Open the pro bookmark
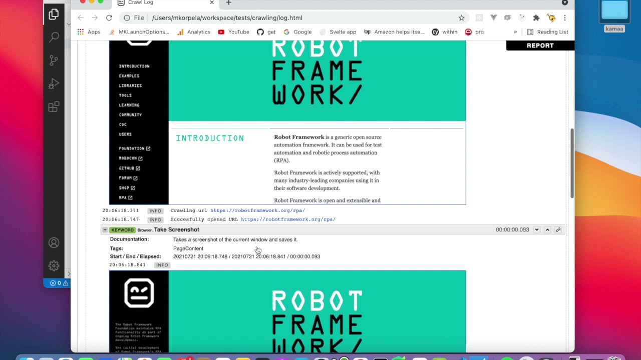Image resolution: width=641 pixels, height=360 pixels. click(x=474, y=32)
